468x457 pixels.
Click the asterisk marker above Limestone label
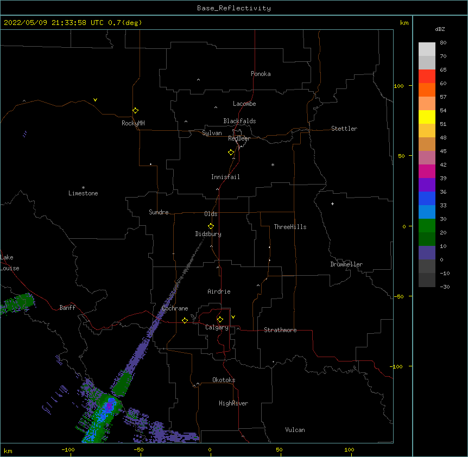click(83, 188)
